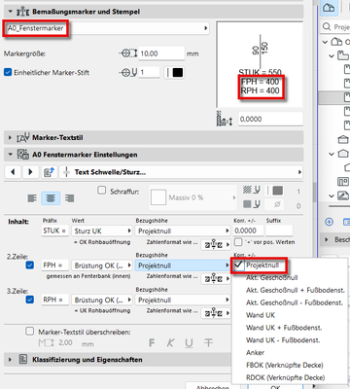Open 2.Zeile Brüstung OK value dropdown
This screenshot has width=350, height=389.
point(102,265)
